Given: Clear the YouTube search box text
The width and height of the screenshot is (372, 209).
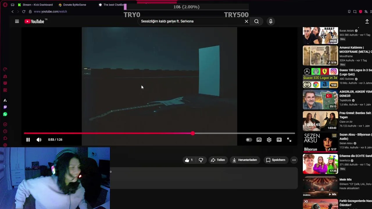Looking at the screenshot, I should point(246,21).
